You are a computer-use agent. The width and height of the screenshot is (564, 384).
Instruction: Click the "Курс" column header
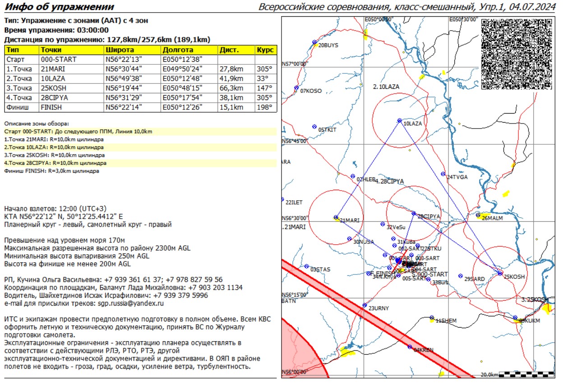click(x=265, y=50)
